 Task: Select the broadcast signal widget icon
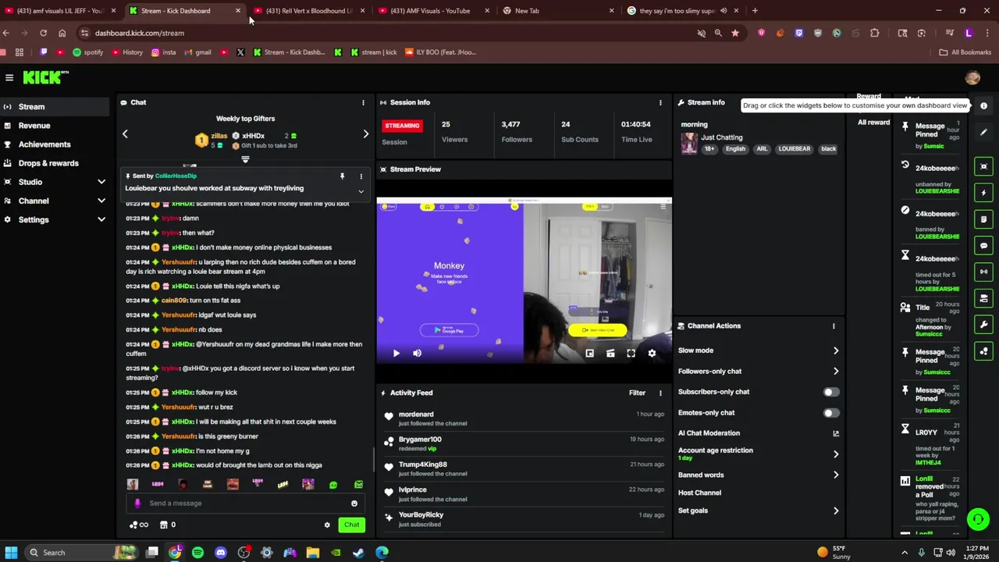983,272
